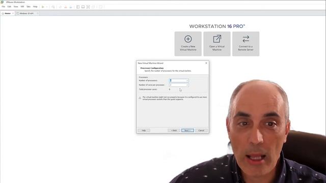
Task: Click the Create a New Virtual Machine tile
Action: (188, 44)
